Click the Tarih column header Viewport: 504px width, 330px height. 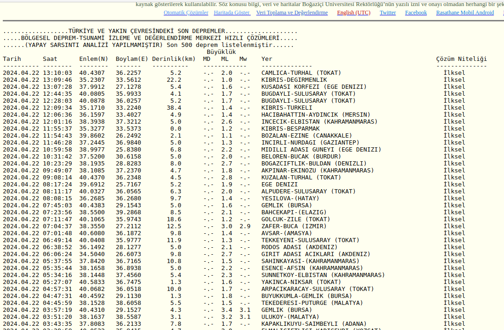pyautogui.click(x=12, y=59)
